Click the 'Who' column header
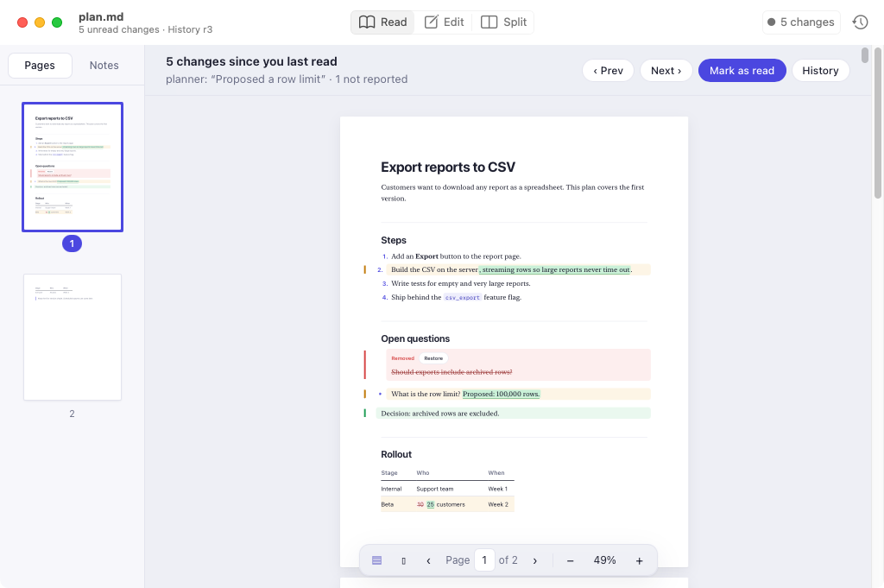 click(423, 473)
